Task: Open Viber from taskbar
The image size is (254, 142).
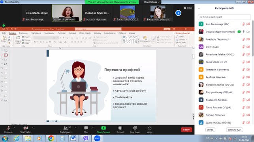Action: coord(86,138)
